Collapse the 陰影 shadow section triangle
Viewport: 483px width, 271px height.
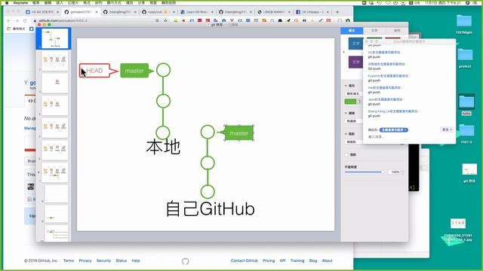346,134
